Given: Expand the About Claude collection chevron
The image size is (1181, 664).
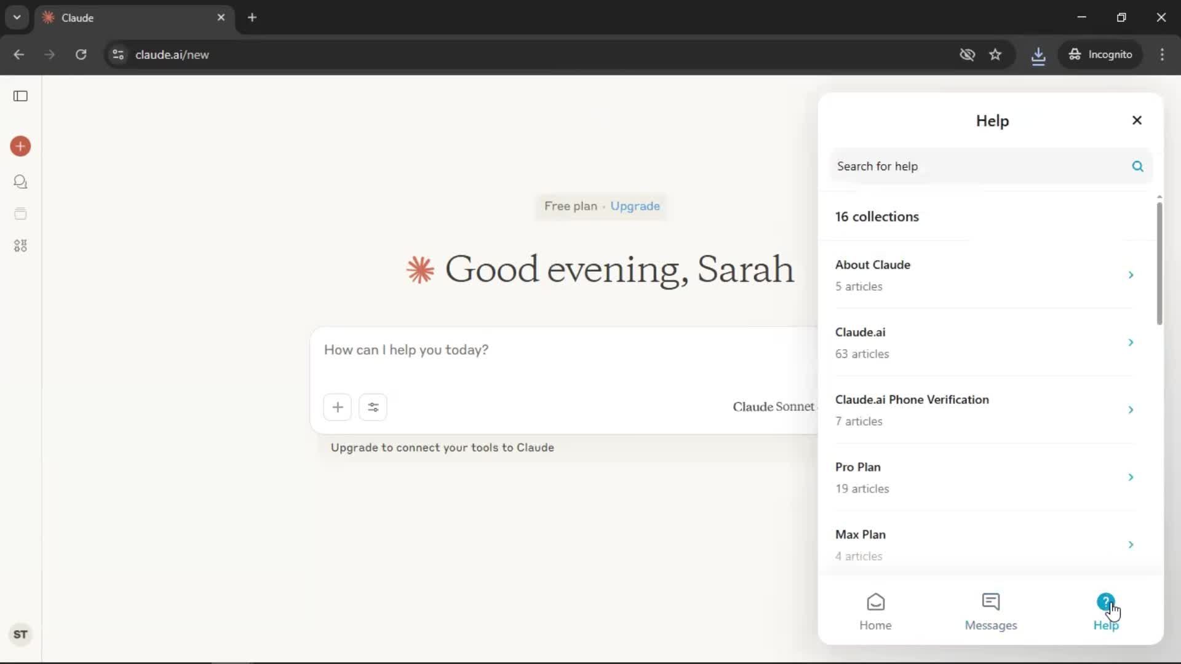Looking at the screenshot, I should [x=1131, y=275].
